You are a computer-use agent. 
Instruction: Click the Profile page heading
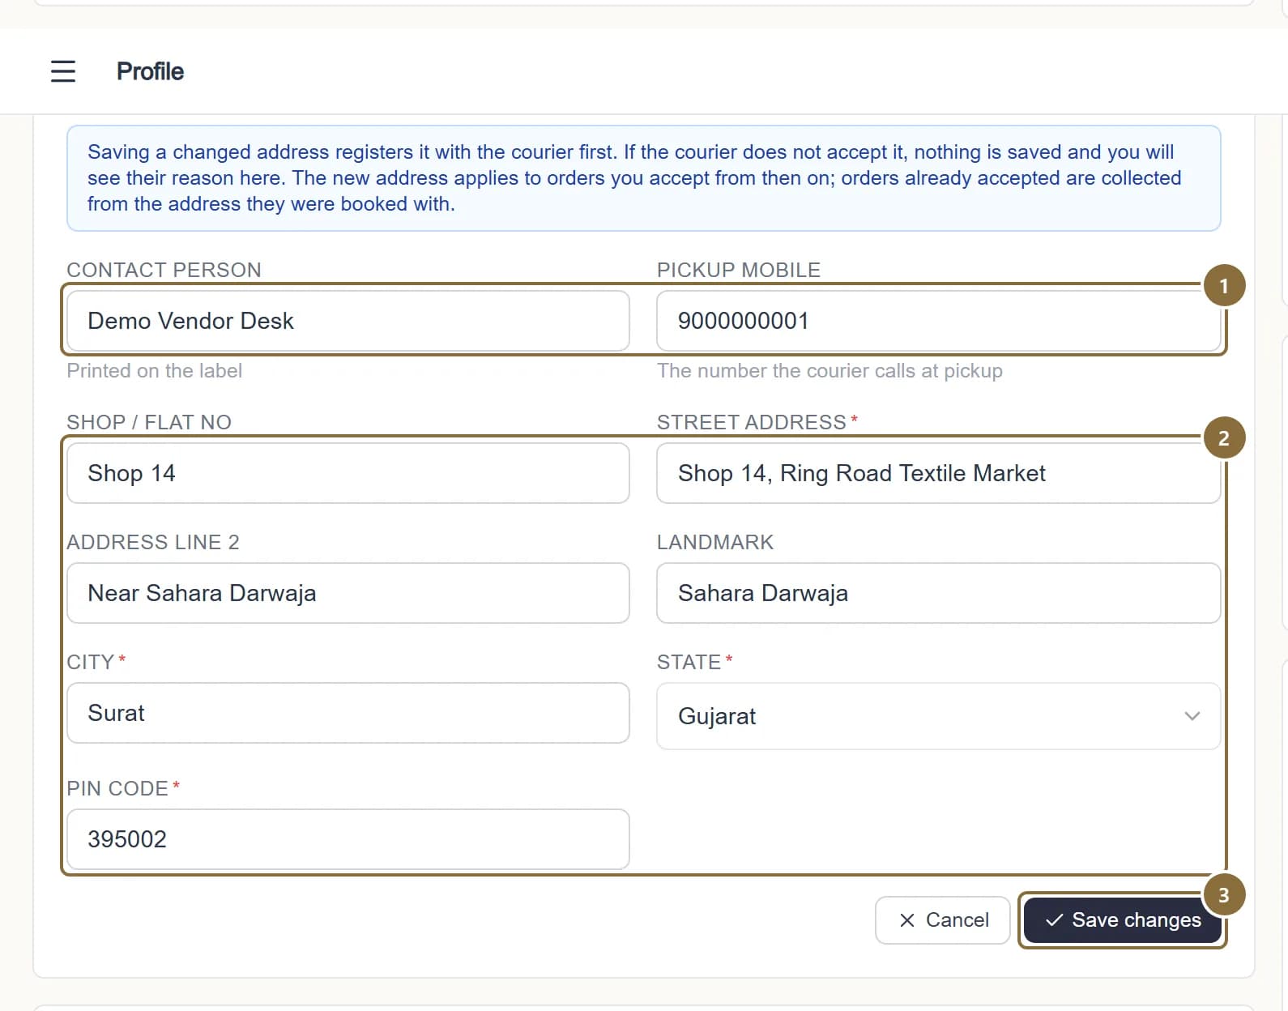tap(151, 71)
